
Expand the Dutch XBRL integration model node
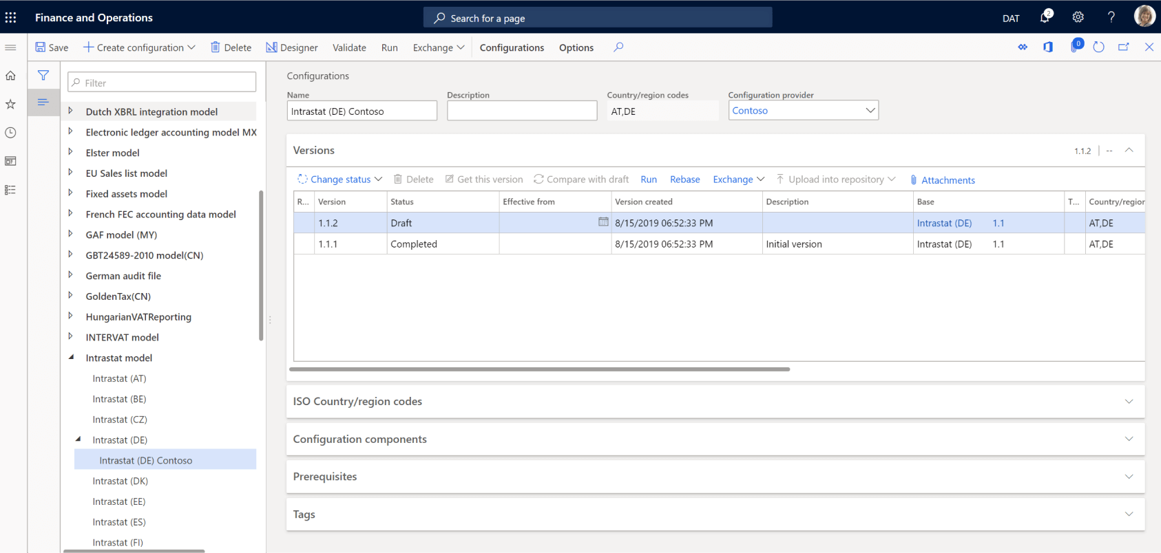70,111
